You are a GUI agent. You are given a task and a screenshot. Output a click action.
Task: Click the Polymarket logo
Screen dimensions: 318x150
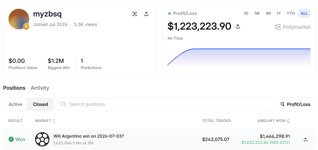pyautogui.click(x=293, y=27)
